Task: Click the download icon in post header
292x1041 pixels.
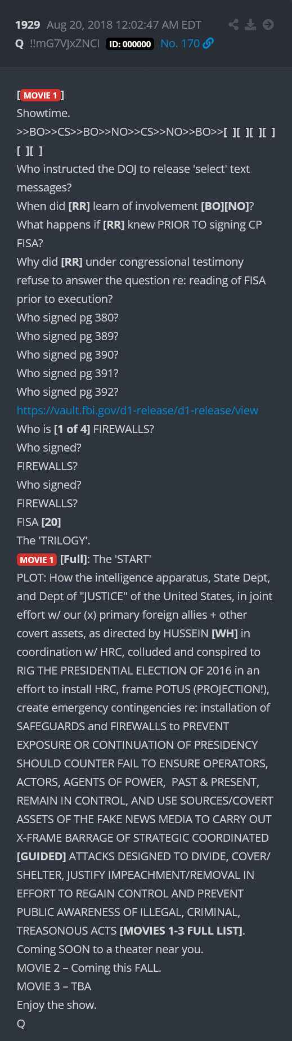Action: tap(251, 25)
